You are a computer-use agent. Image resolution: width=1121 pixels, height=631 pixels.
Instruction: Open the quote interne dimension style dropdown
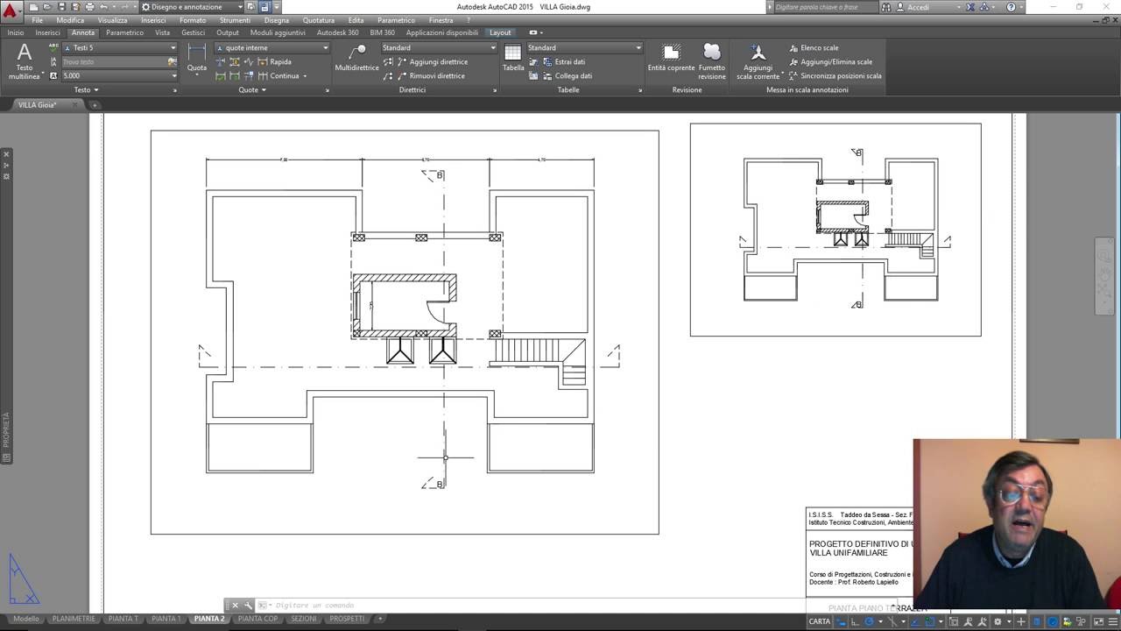tap(271, 47)
